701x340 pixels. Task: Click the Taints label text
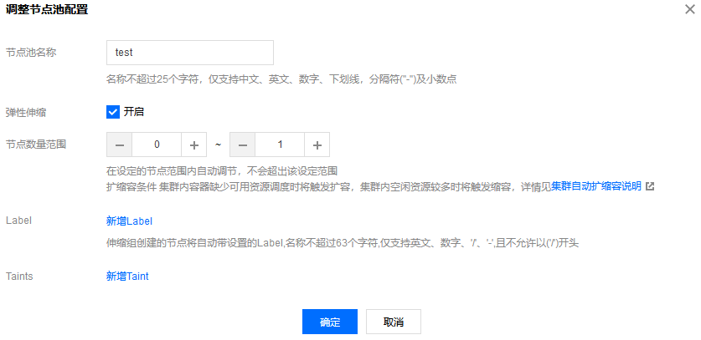pos(19,277)
